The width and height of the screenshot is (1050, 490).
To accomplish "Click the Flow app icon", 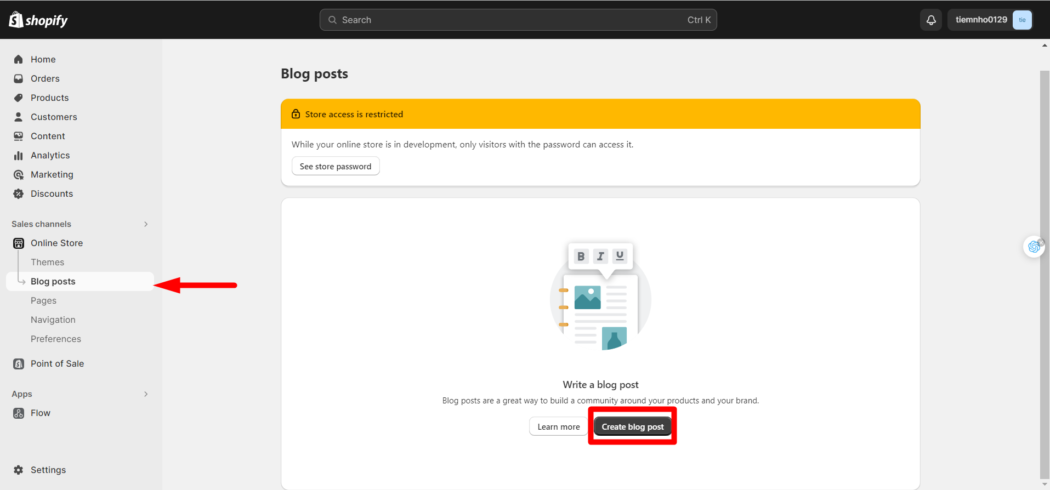I will tap(19, 413).
